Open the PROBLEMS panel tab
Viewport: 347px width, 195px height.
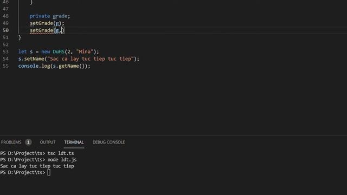11,142
